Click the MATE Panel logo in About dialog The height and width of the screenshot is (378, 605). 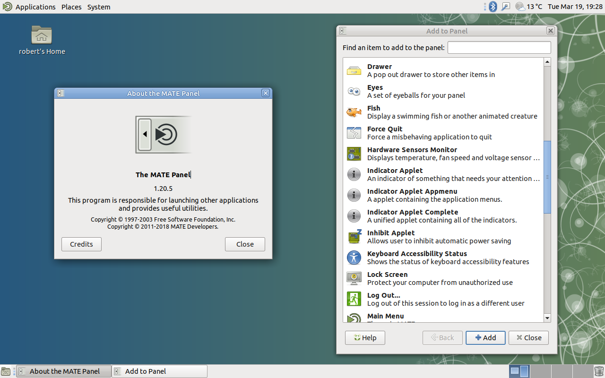164,135
